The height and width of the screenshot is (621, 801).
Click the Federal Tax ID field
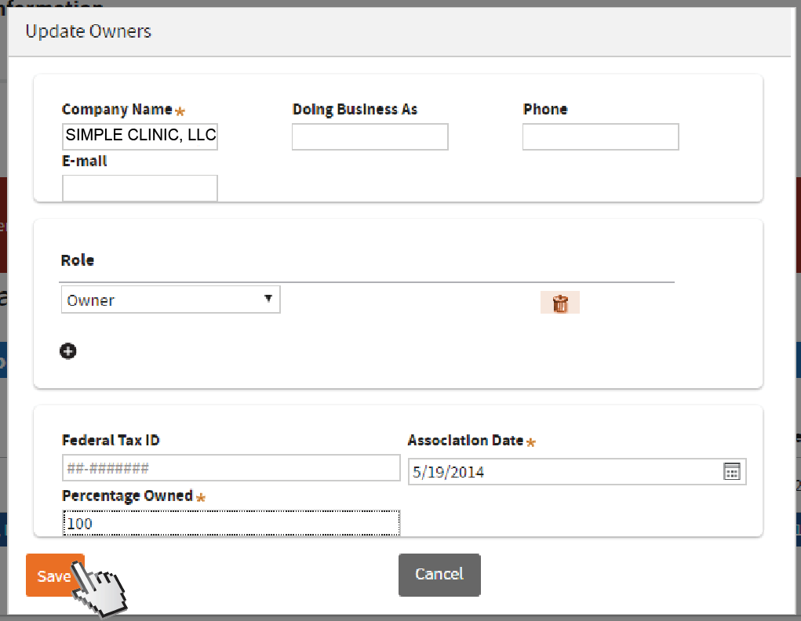coord(231,468)
